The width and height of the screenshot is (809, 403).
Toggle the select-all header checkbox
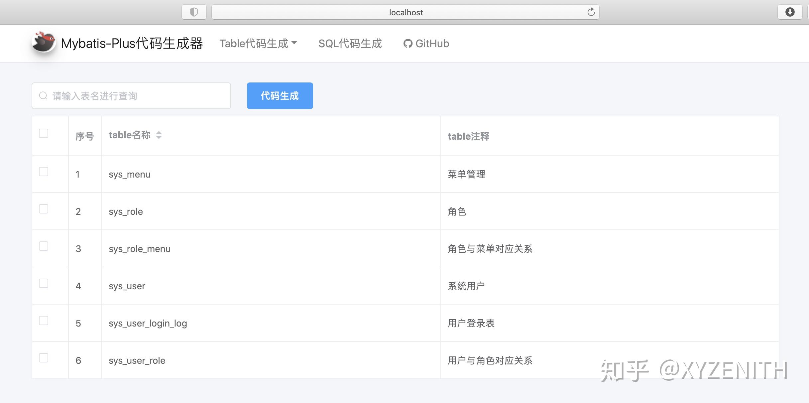(x=44, y=133)
